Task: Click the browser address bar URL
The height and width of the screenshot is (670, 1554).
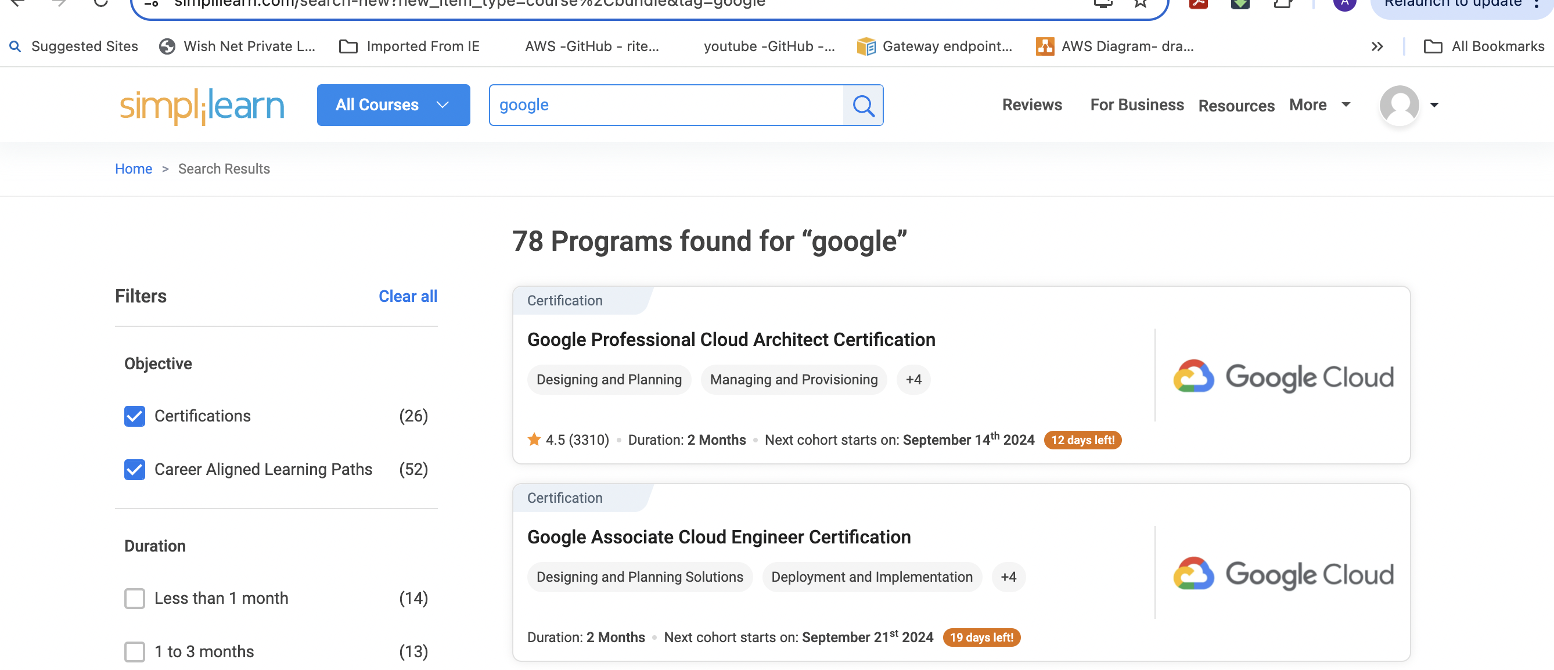Action: [x=469, y=3]
